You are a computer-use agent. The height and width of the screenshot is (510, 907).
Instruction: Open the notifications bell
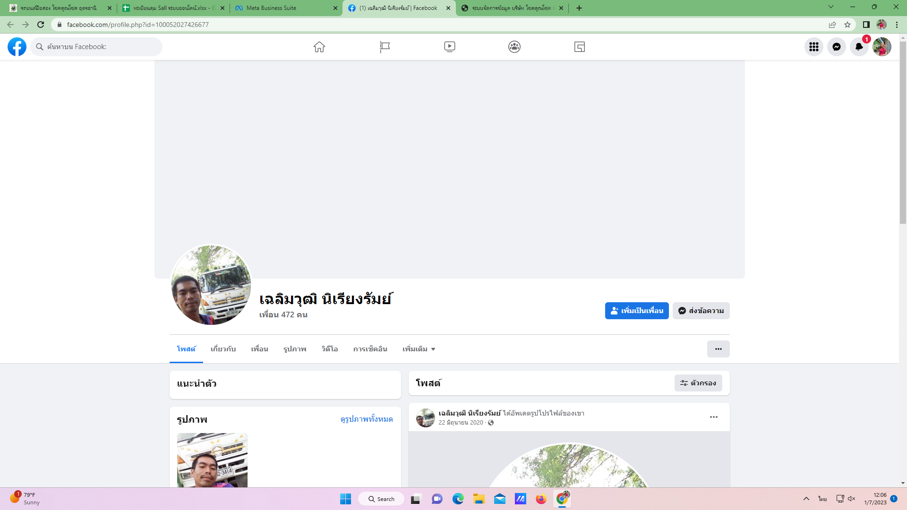[x=859, y=47]
